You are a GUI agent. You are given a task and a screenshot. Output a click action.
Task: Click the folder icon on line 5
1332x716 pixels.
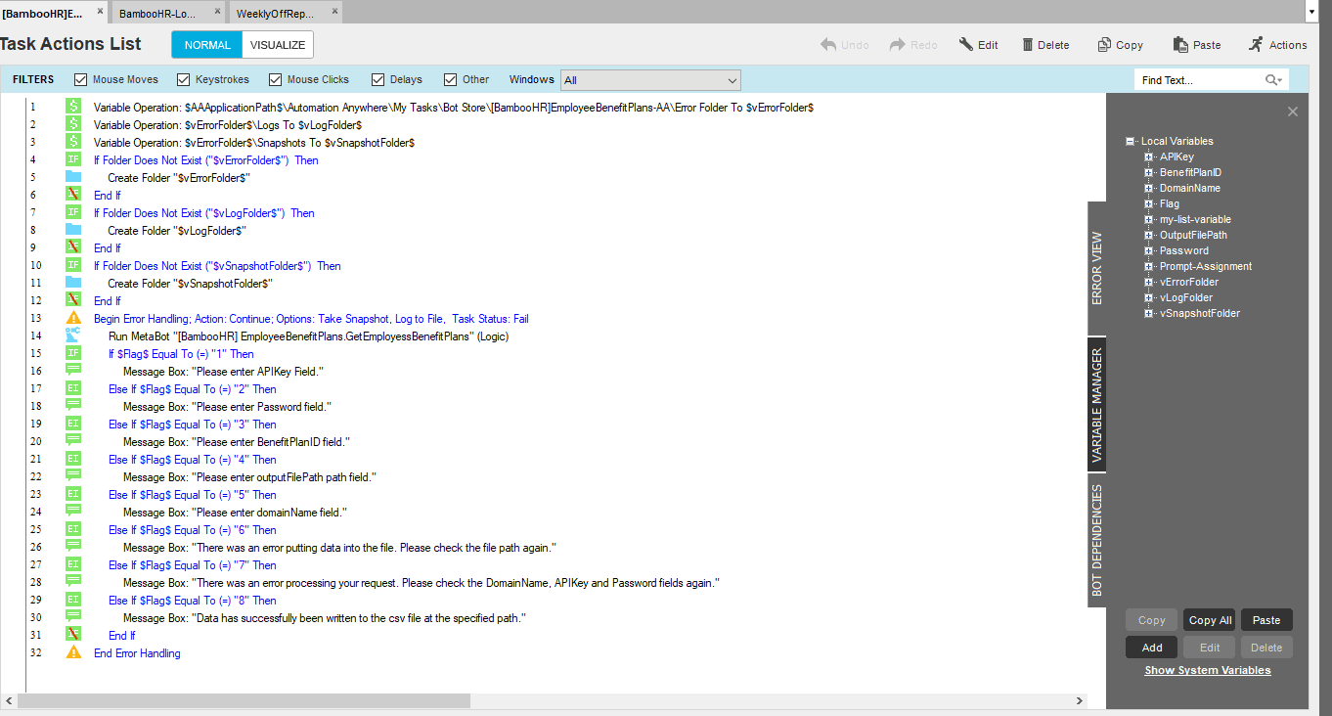pos(73,177)
